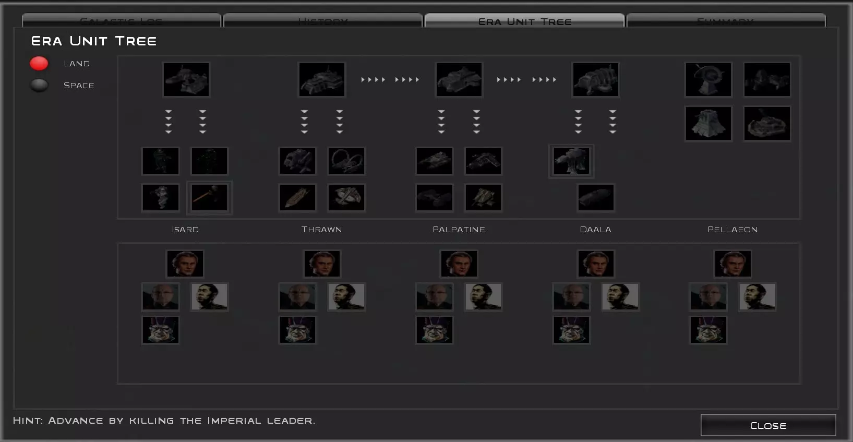Click the Daala era top factory icon

596,80
